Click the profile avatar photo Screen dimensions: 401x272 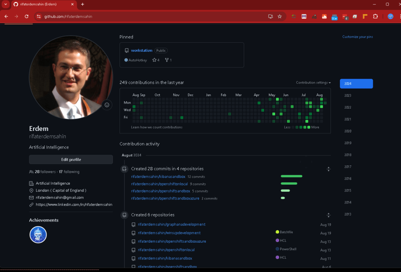pos(71,77)
